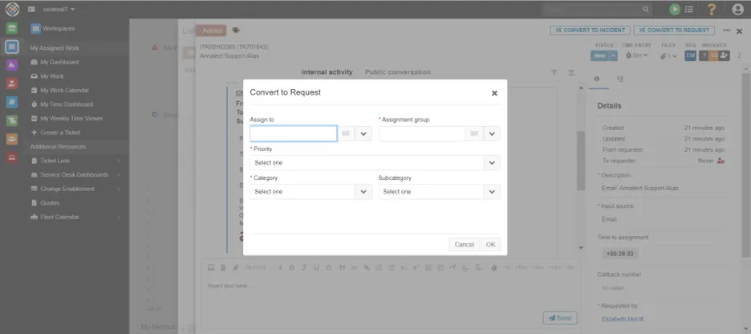Open the Category dropdown
The height and width of the screenshot is (334, 751).
(311, 192)
